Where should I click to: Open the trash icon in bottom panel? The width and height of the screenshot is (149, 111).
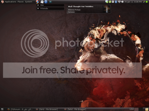click(147, 109)
